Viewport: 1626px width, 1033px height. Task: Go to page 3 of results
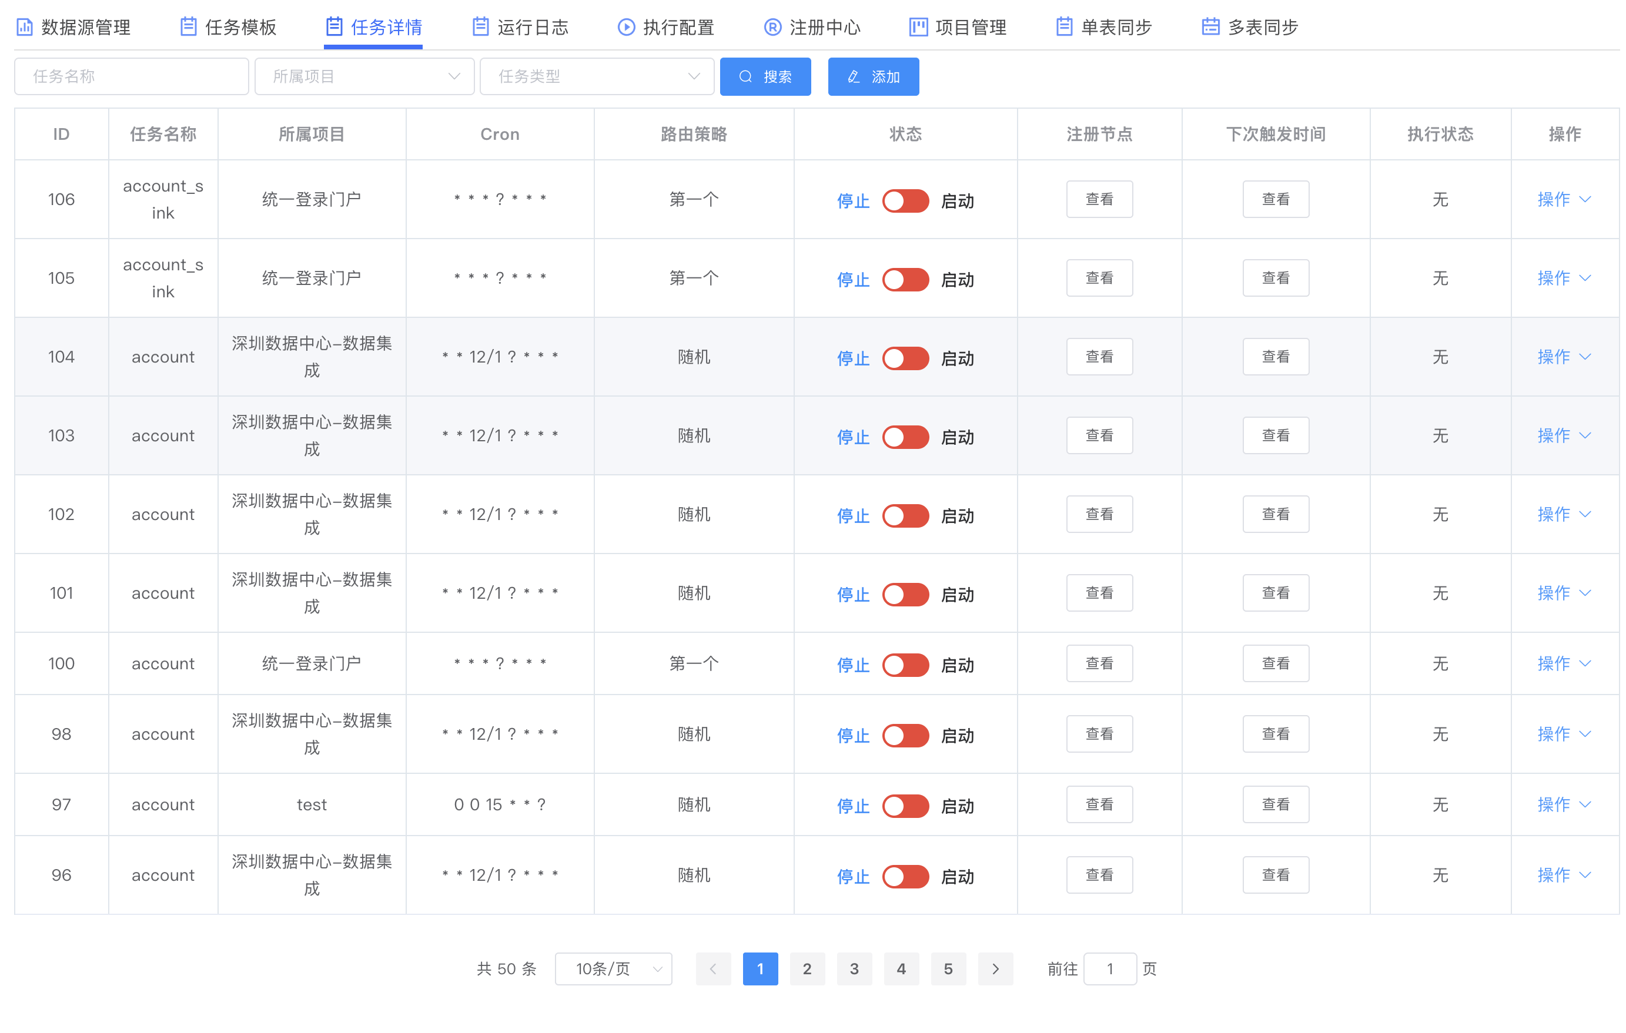pos(854,969)
